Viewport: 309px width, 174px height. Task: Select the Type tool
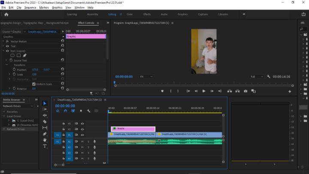tap(45, 146)
